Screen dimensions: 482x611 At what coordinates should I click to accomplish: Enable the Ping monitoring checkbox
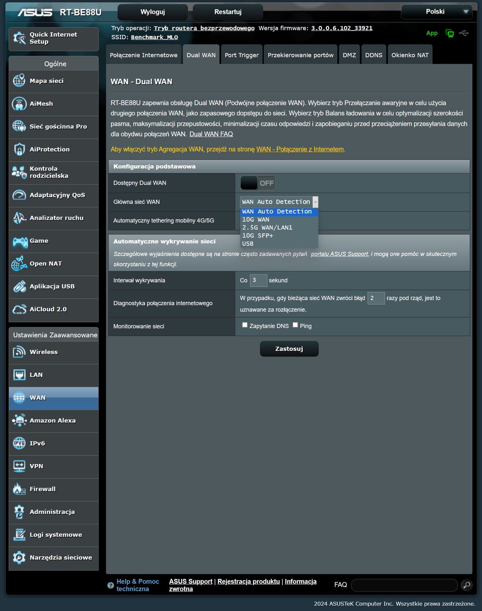pyautogui.click(x=295, y=325)
